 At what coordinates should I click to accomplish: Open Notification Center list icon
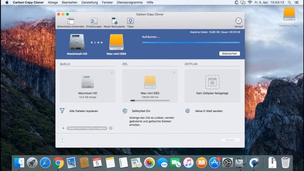[296, 2]
